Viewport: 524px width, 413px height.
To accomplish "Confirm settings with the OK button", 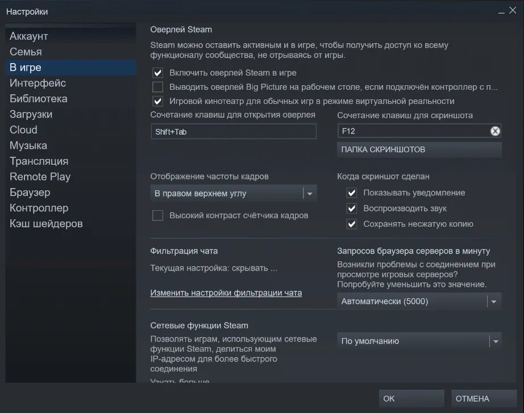I will (x=411, y=399).
